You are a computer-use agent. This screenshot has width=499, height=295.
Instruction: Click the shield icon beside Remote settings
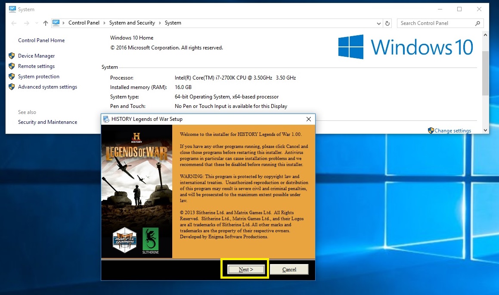pos(12,66)
